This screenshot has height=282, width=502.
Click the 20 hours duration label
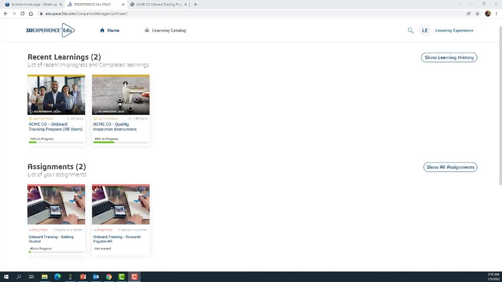(75, 119)
